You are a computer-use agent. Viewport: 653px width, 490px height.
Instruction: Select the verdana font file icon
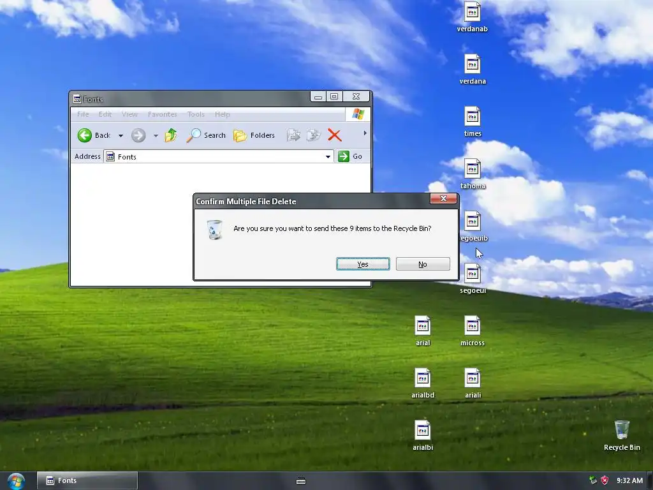tap(473, 64)
